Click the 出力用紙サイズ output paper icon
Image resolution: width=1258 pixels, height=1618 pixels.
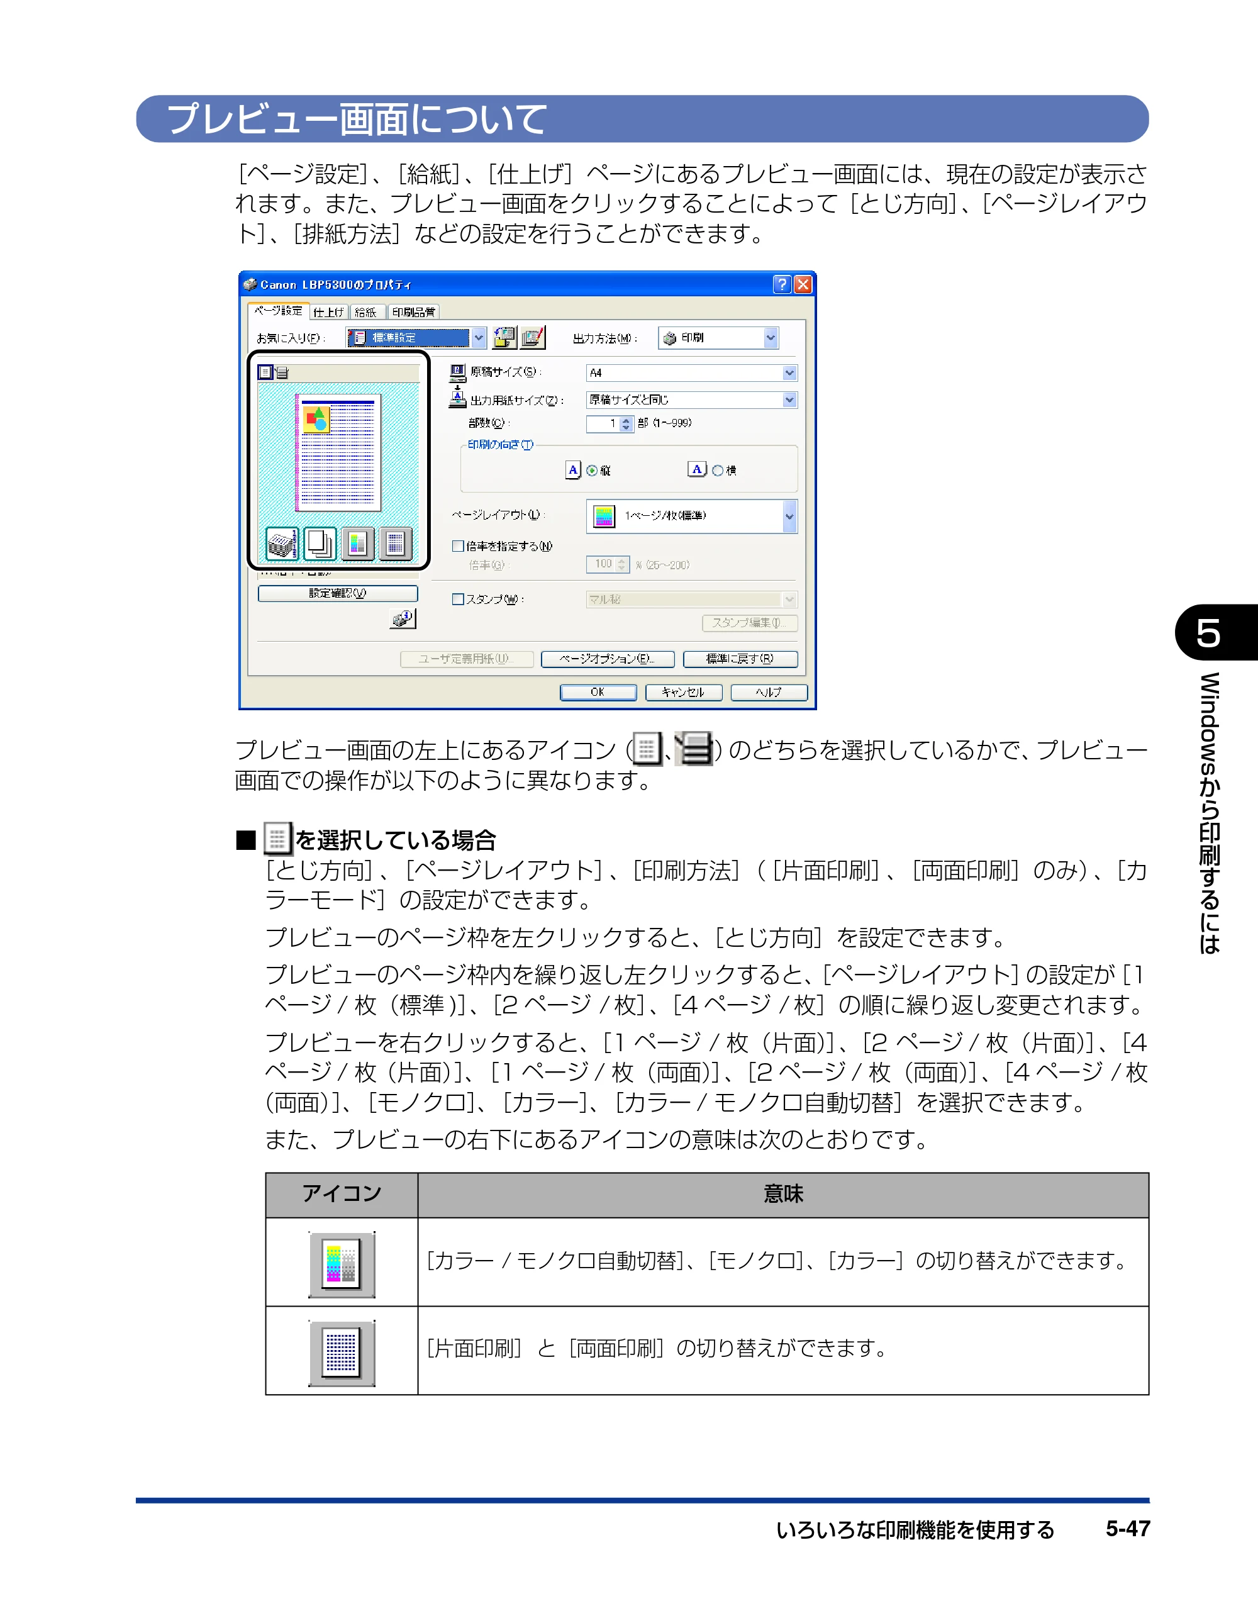point(458,397)
